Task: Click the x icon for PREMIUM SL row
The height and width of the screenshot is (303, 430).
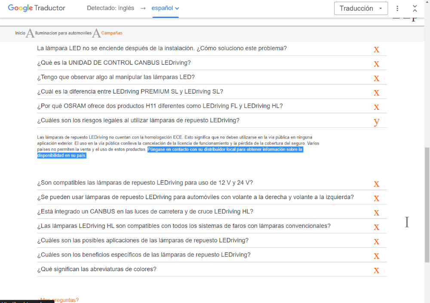Action: (x=377, y=93)
